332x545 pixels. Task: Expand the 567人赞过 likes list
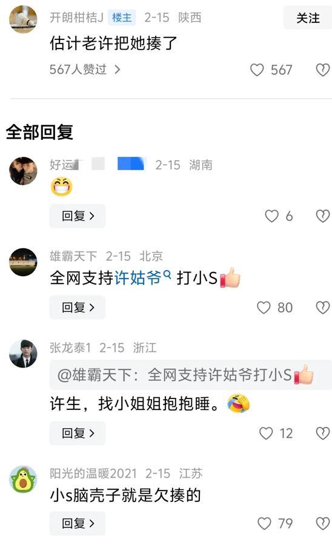85,70
